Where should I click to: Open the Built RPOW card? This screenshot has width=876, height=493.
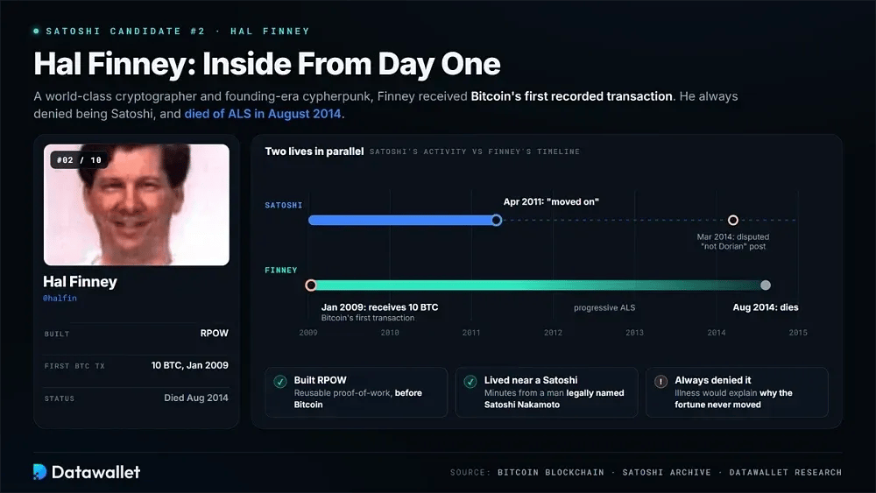click(356, 392)
